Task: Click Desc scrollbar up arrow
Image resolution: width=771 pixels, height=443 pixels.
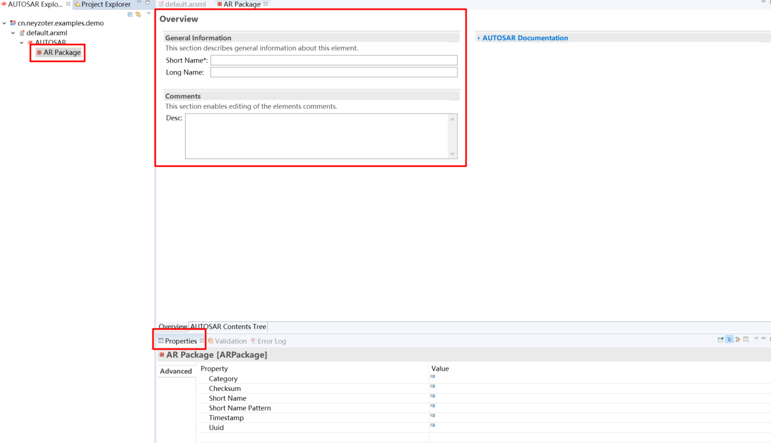Action: point(452,119)
